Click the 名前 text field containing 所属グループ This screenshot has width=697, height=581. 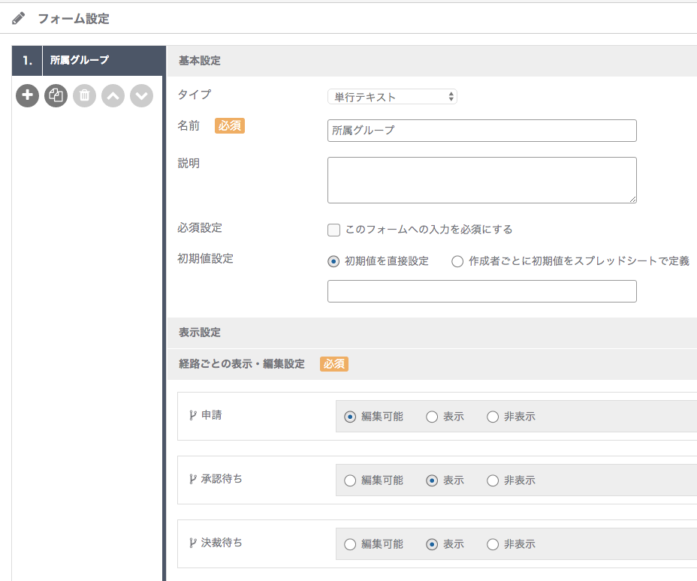(482, 131)
